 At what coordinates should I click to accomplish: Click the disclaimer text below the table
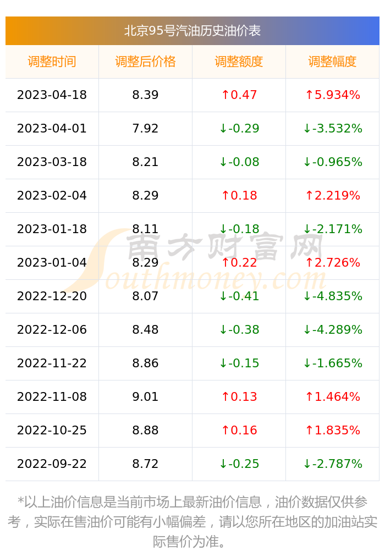[x=192, y=521]
